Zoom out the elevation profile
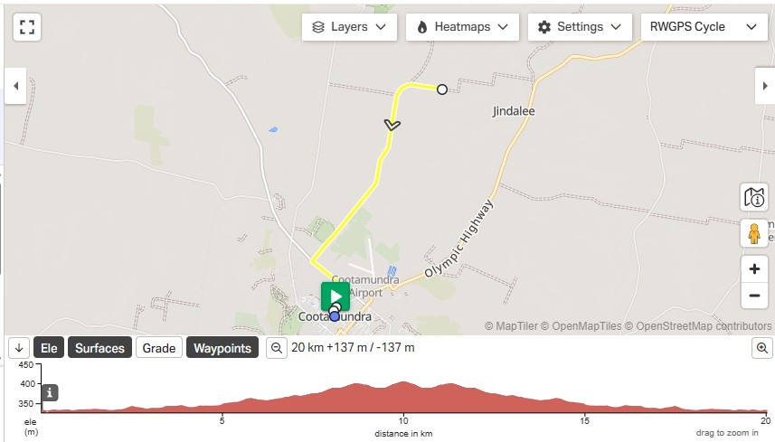This screenshot has width=775, height=442. pyautogui.click(x=277, y=348)
